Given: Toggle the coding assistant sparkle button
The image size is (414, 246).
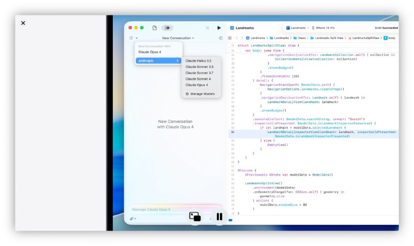Looking at the screenshot, I should [167, 28].
